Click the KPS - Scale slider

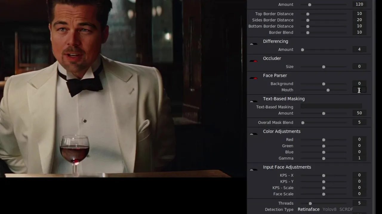click(x=324, y=188)
